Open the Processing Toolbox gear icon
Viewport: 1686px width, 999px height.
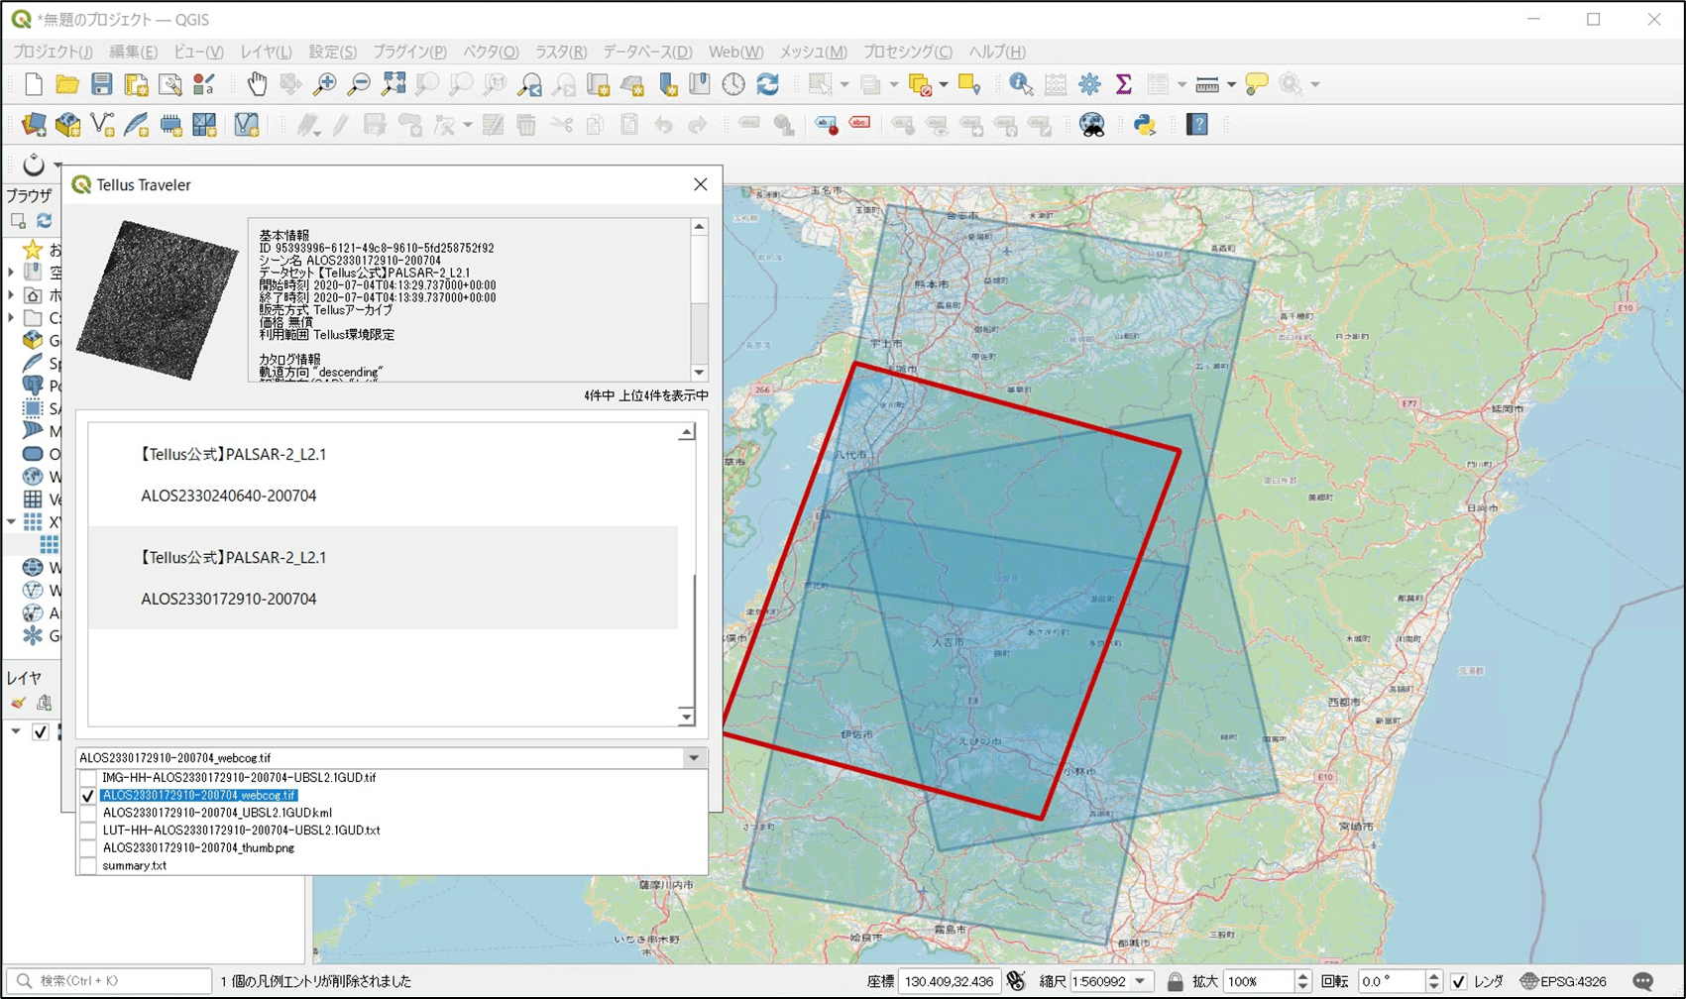pyautogui.click(x=1089, y=85)
